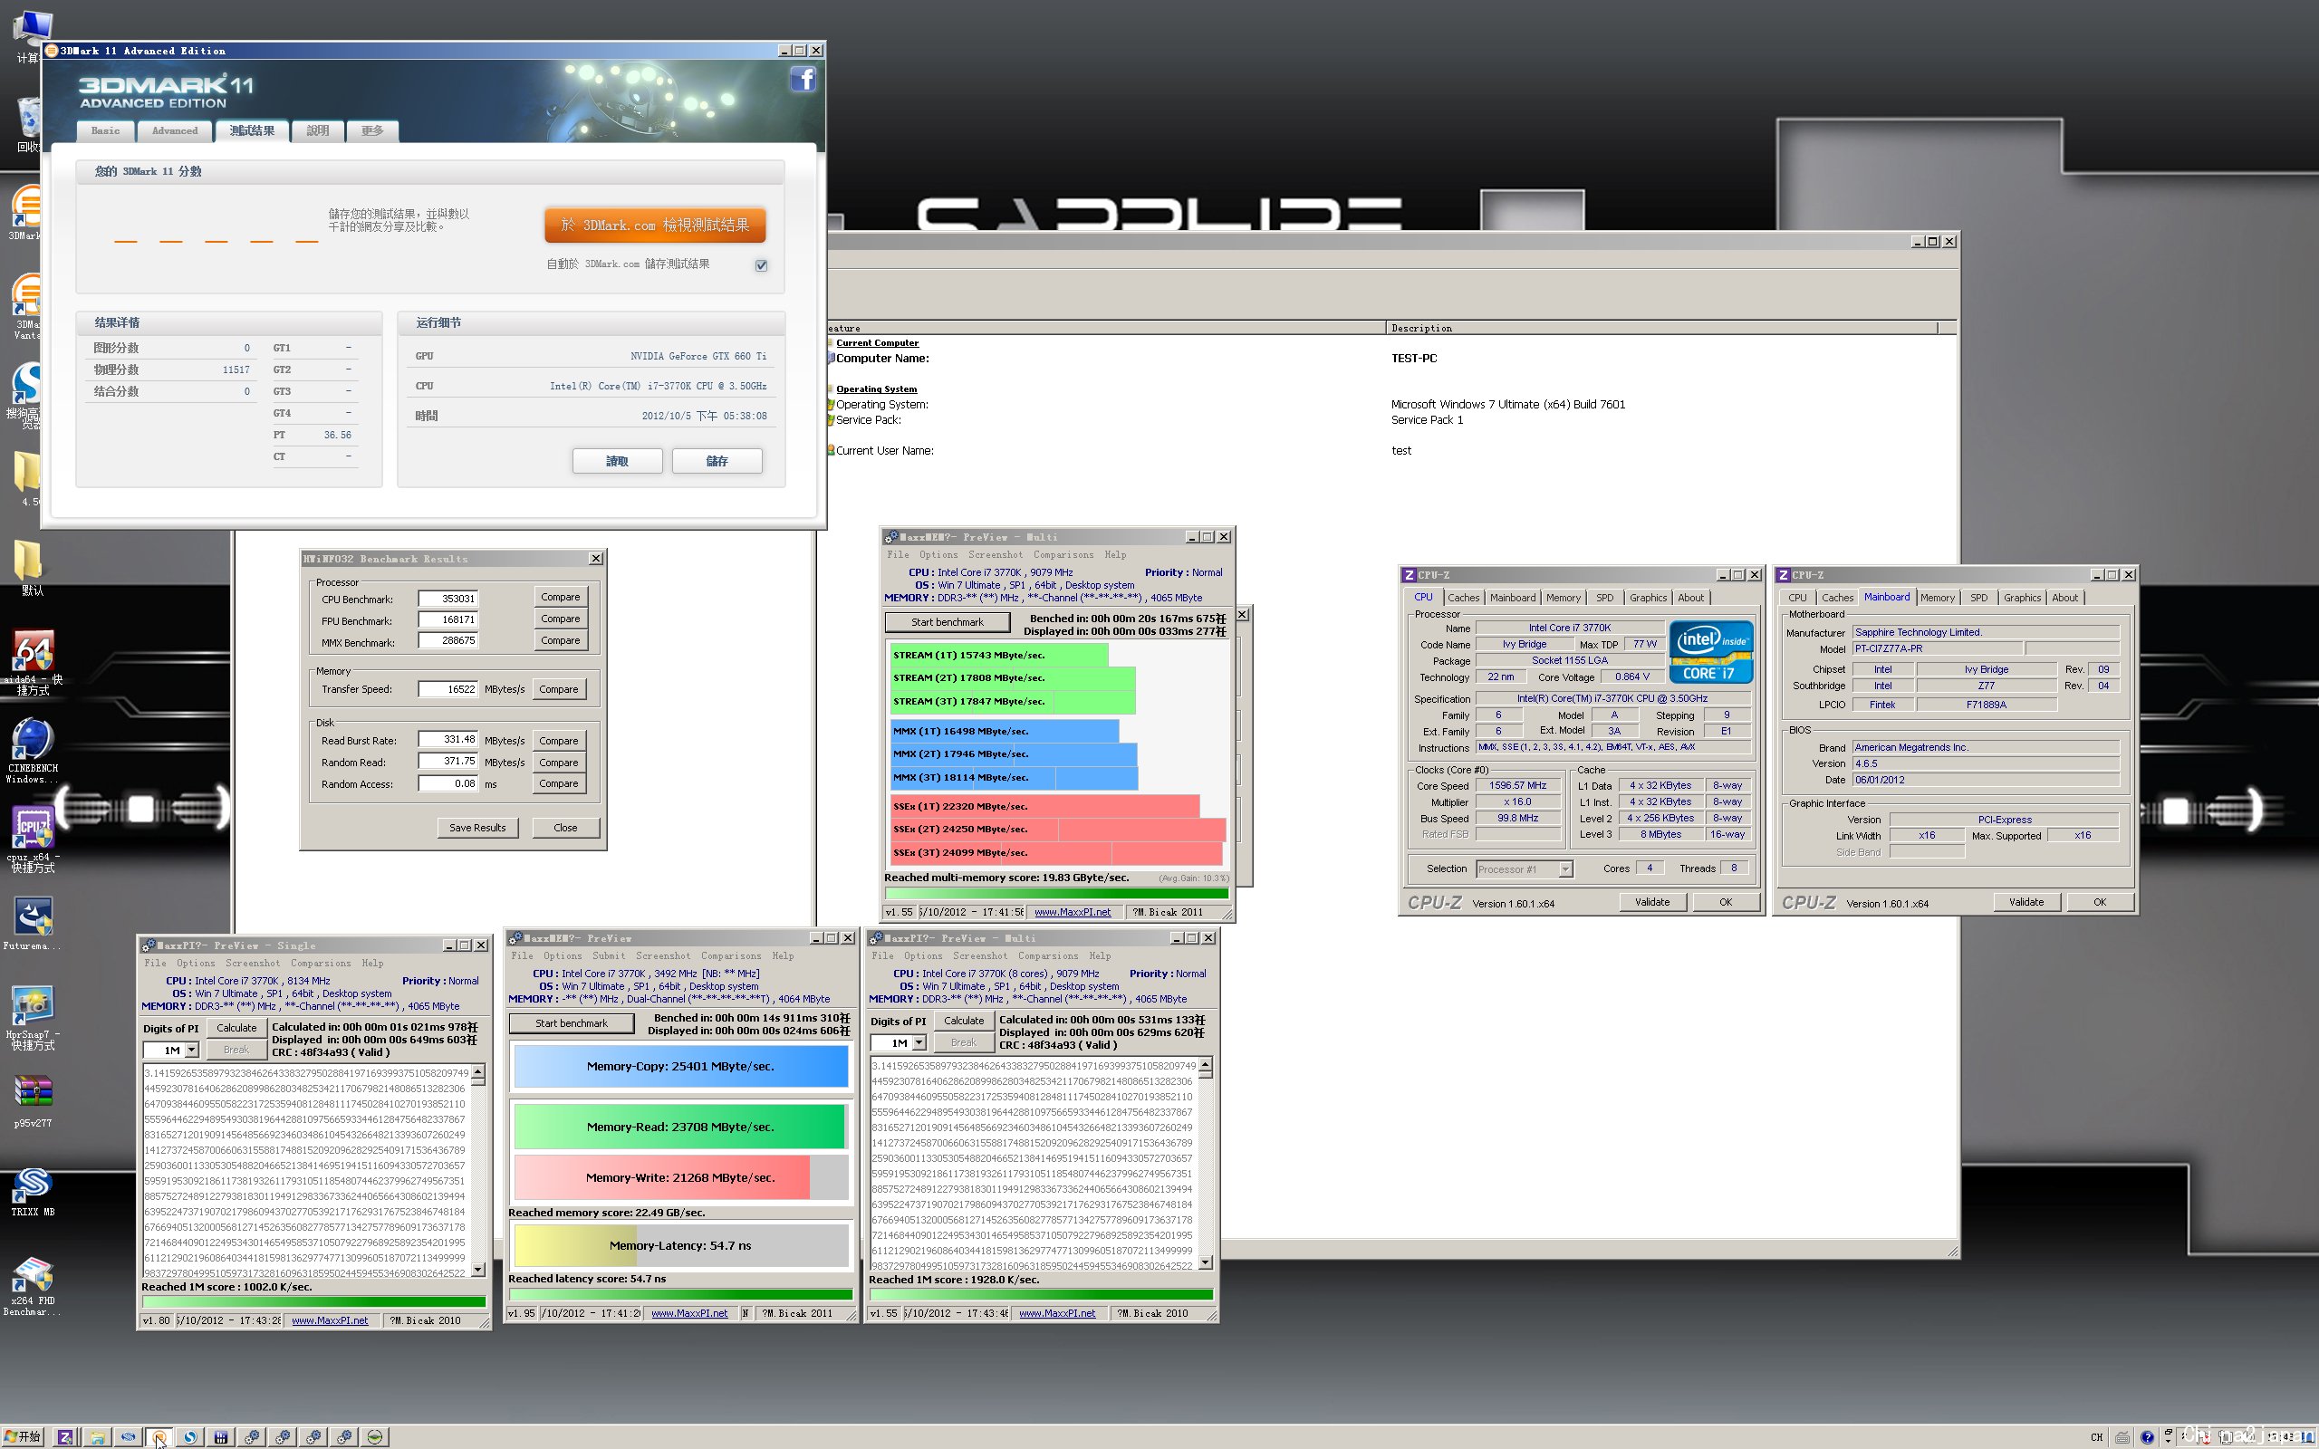The image size is (2319, 1449).
Task: Open Comparisons menu in MaxxMEM Multi
Action: (1063, 554)
